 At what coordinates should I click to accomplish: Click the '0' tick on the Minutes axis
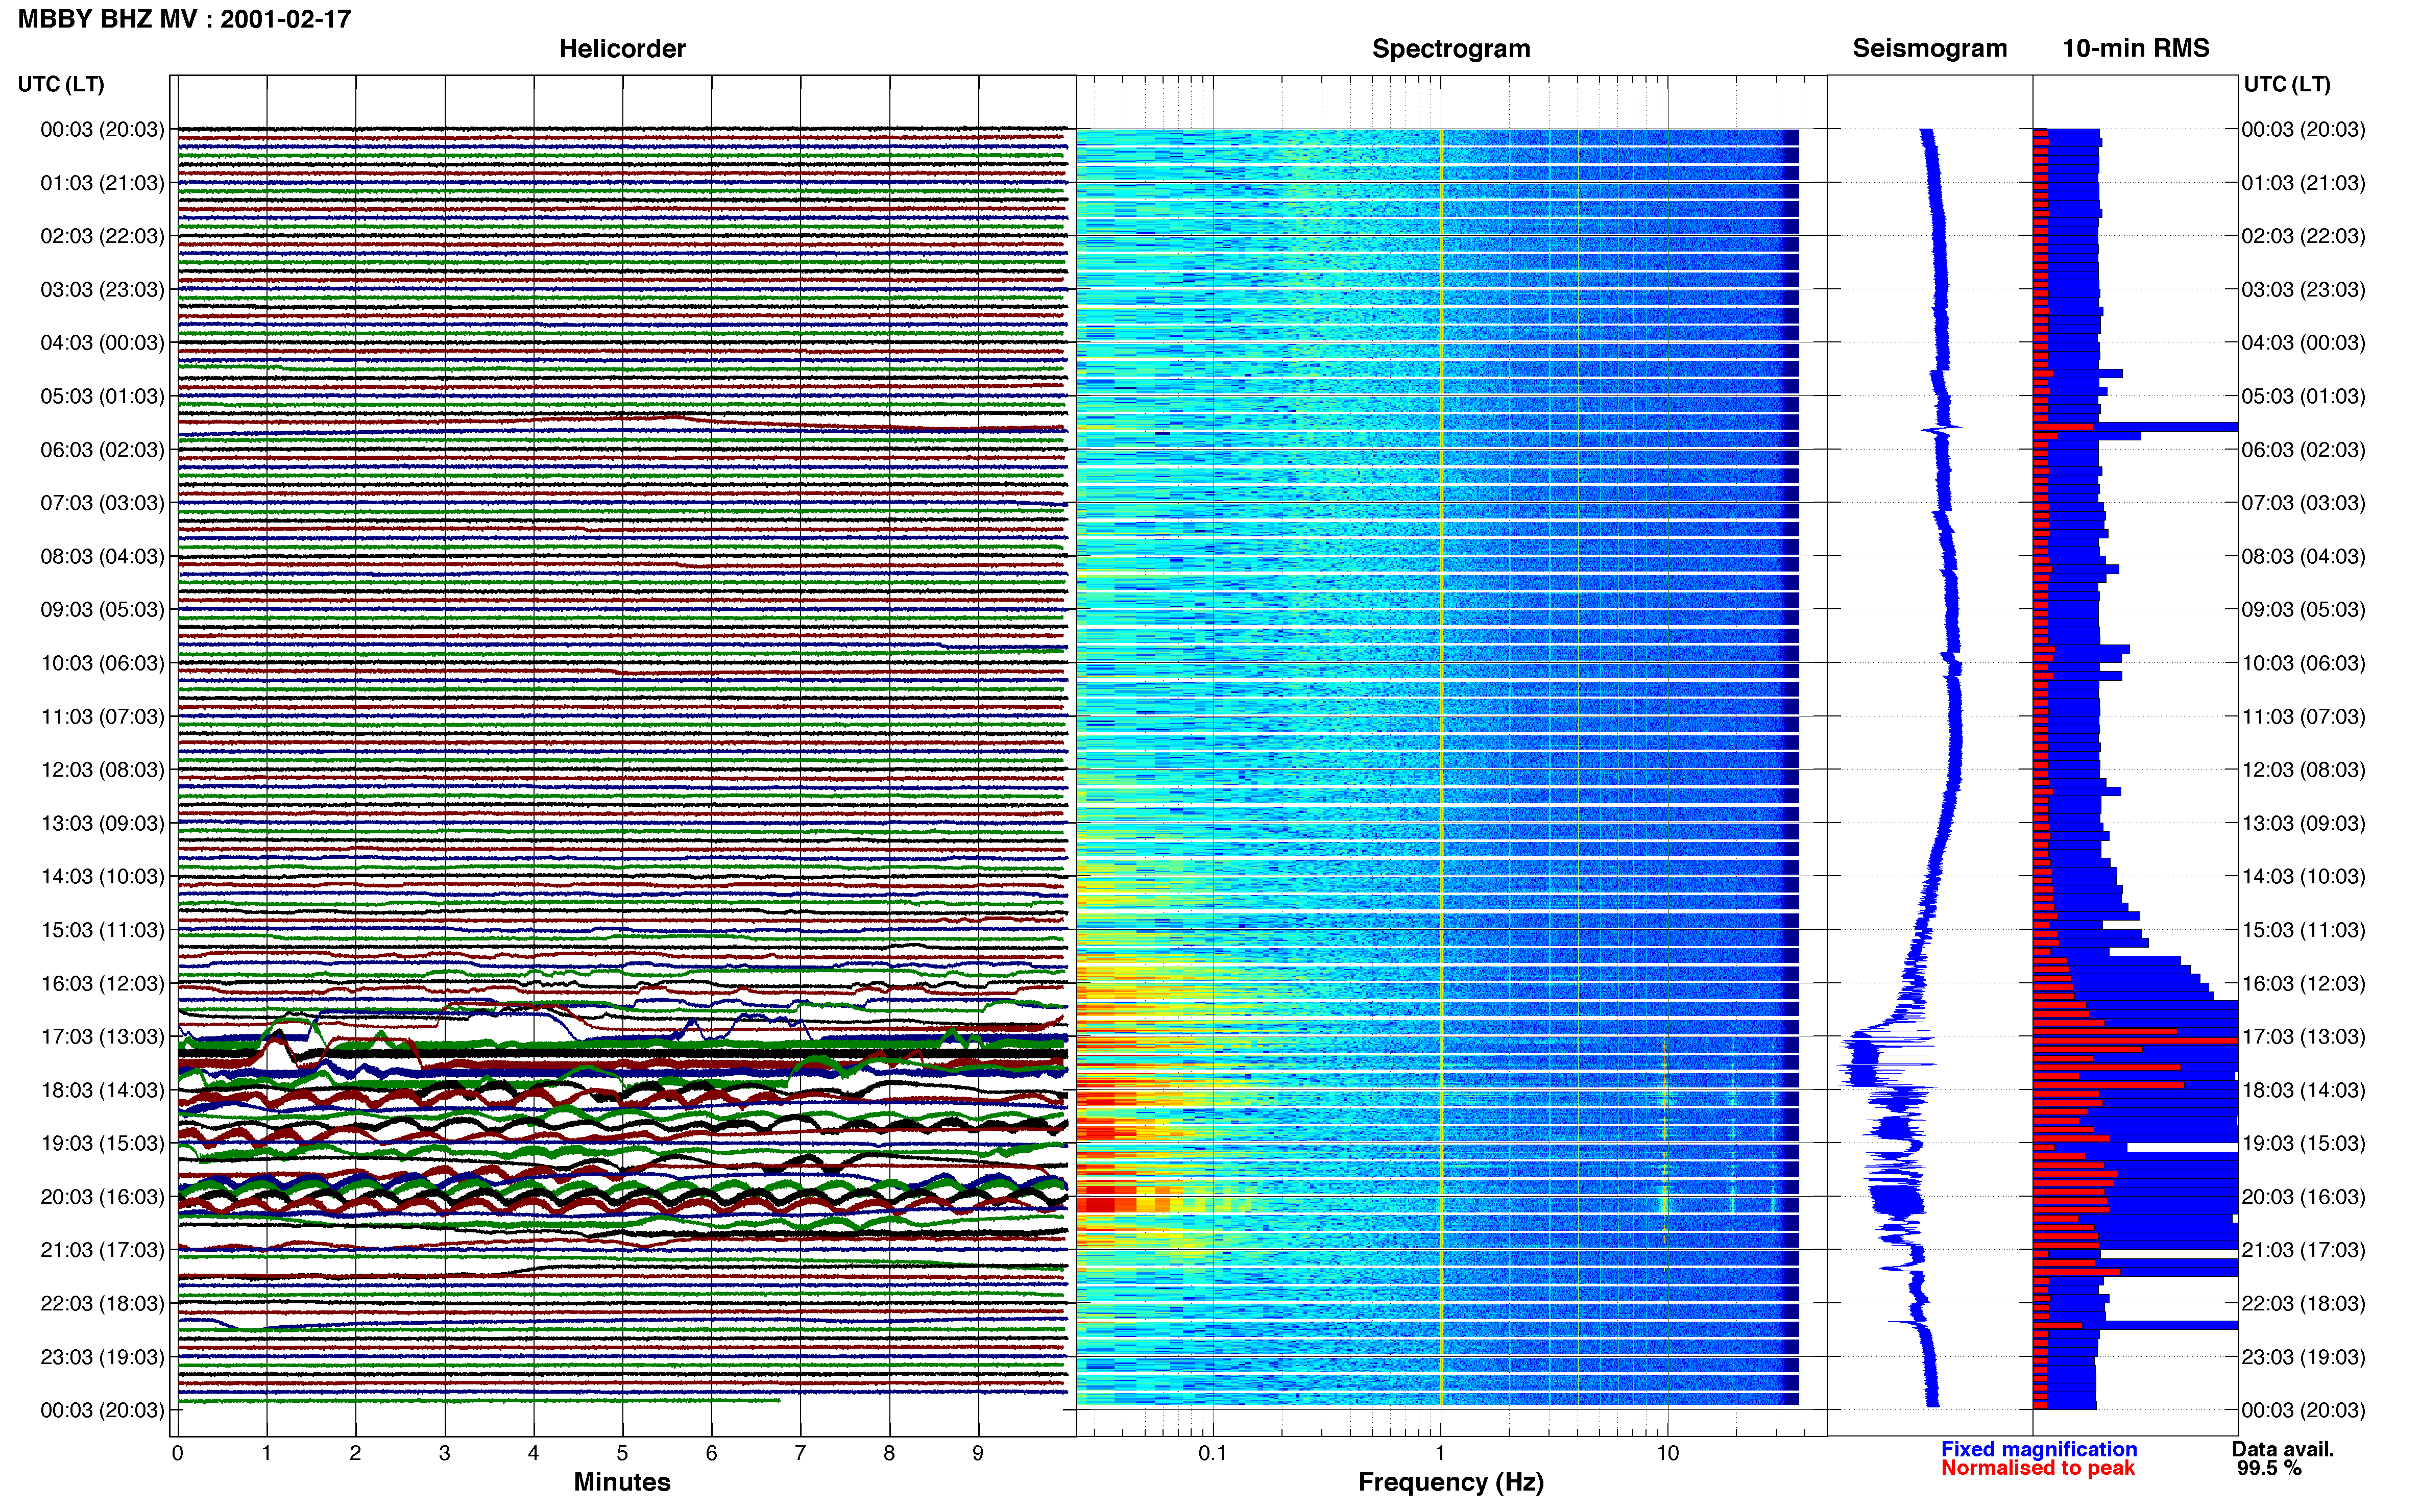tap(178, 1453)
